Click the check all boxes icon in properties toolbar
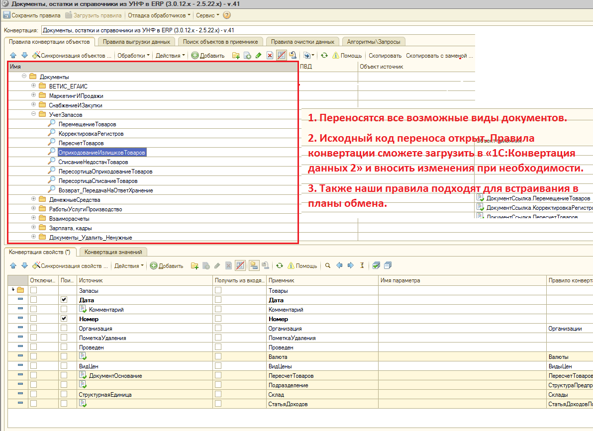The width and height of the screenshot is (593, 431). point(376,265)
